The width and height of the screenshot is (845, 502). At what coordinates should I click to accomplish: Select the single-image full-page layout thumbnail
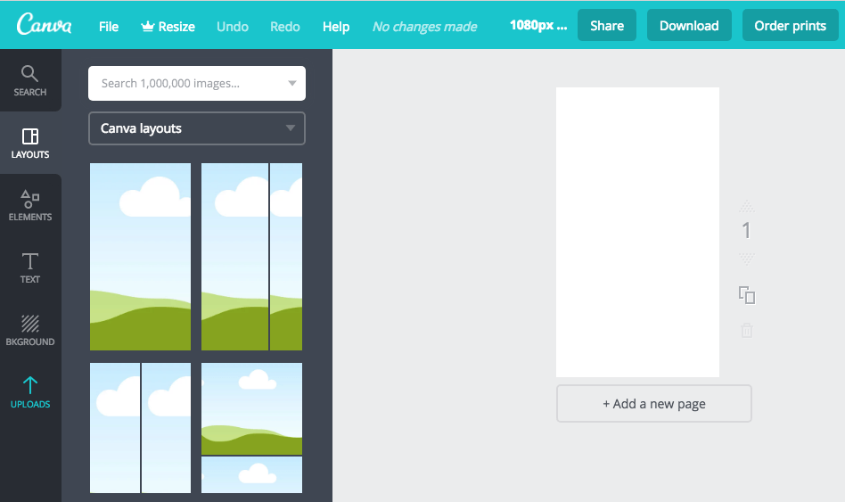(x=140, y=257)
